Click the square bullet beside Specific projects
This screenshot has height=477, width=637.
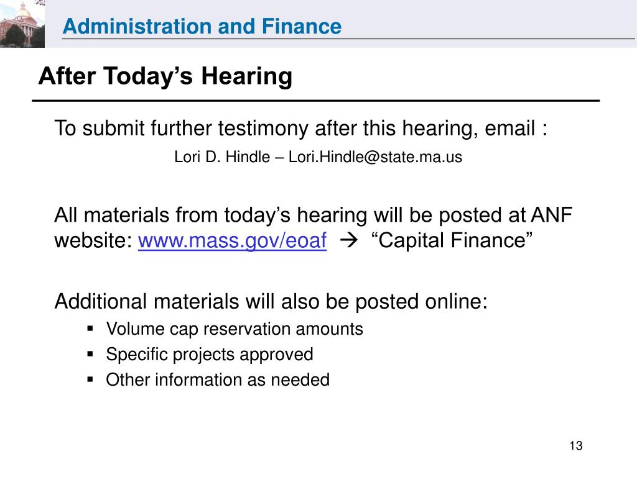tap(90, 354)
